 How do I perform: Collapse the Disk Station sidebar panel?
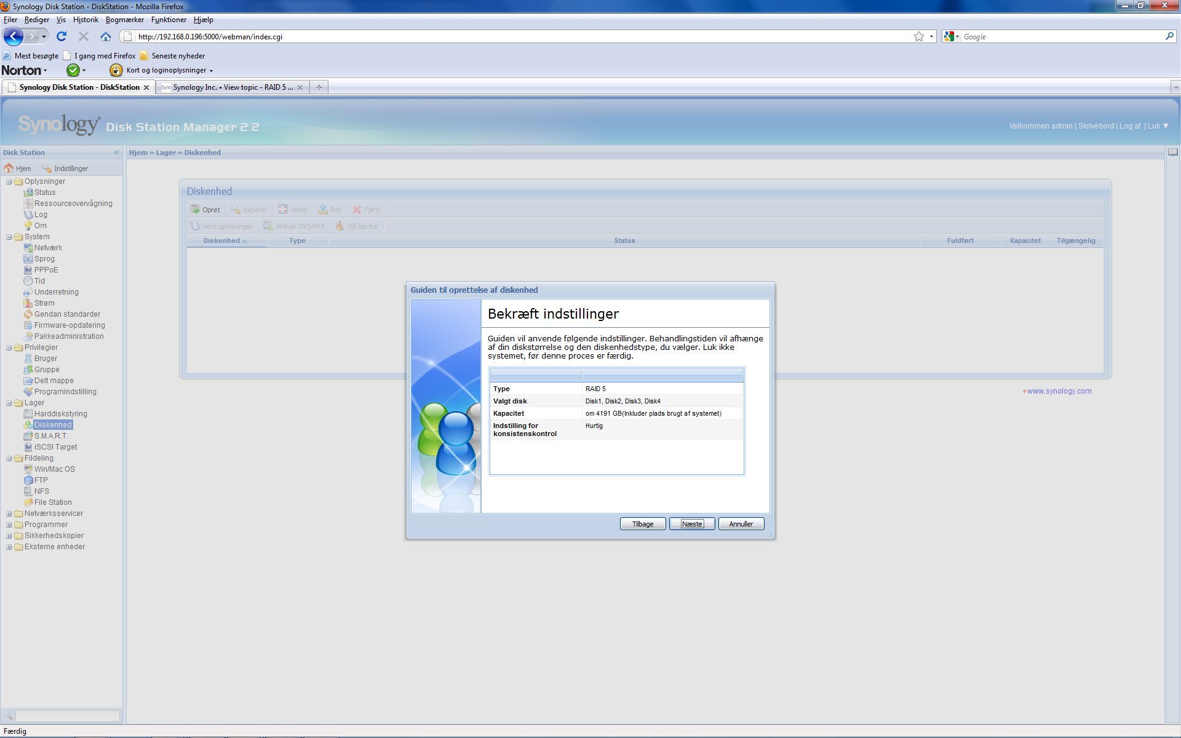[x=116, y=153]
